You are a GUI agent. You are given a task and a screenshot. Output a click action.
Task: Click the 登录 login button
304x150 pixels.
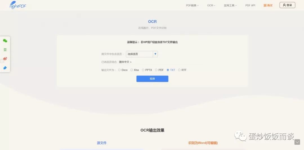click(287, 5)
